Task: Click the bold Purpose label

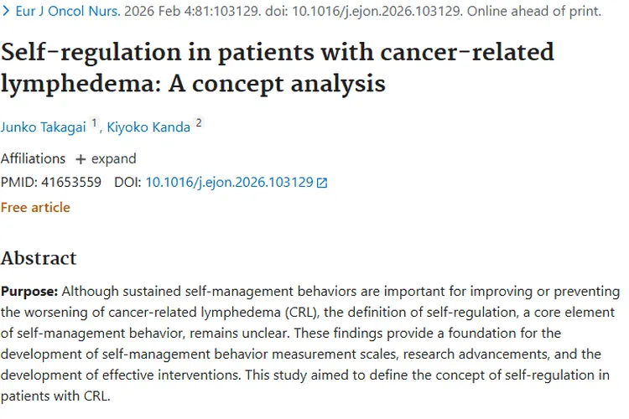Action: click(x=29, y=292)
